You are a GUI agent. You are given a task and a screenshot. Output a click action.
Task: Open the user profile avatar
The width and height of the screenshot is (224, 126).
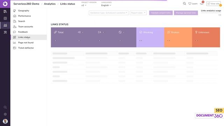pyautogui.click(x=5, y=121)
